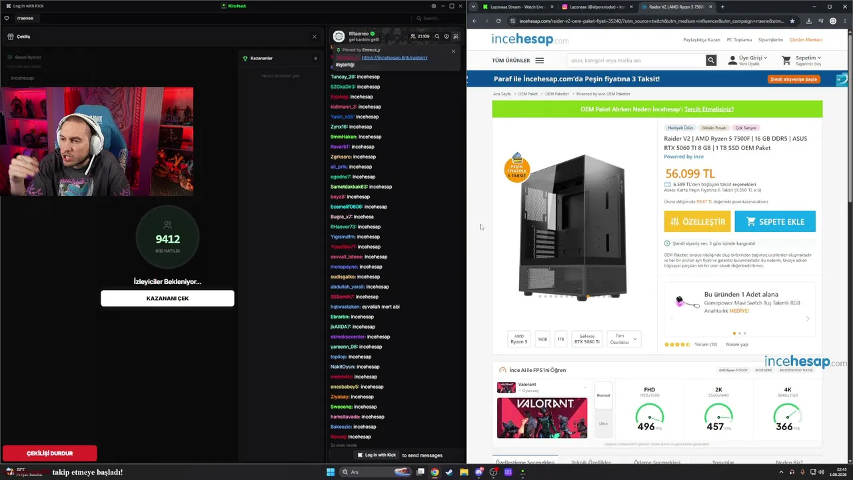Open Chrome downloads icon
Image resolution: width=853 pixels, height=480 pixels.
pyautogui.click(x=809, y=21)
